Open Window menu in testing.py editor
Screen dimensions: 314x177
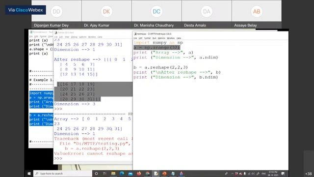[171, 38]
